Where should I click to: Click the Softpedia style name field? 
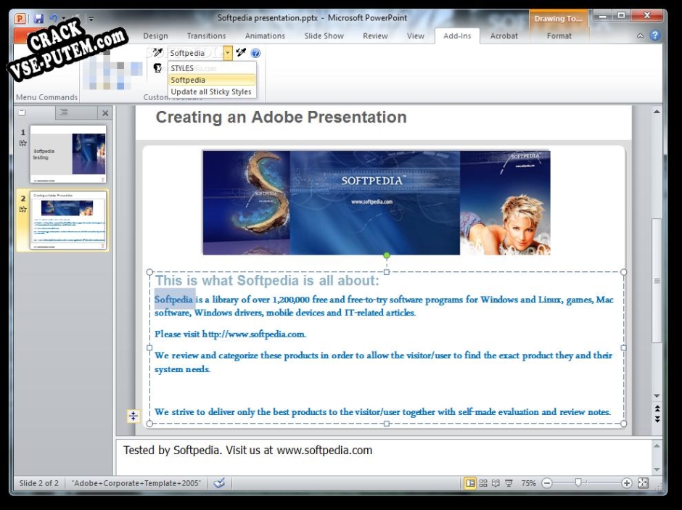point(196,53)
